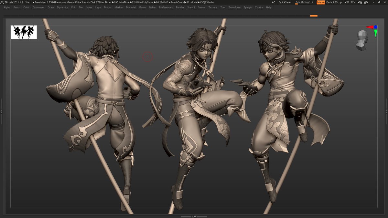Click the 'MeshCount▶81' status text
The height and width of the screenshot is (218, 388).
coord(179,2)
